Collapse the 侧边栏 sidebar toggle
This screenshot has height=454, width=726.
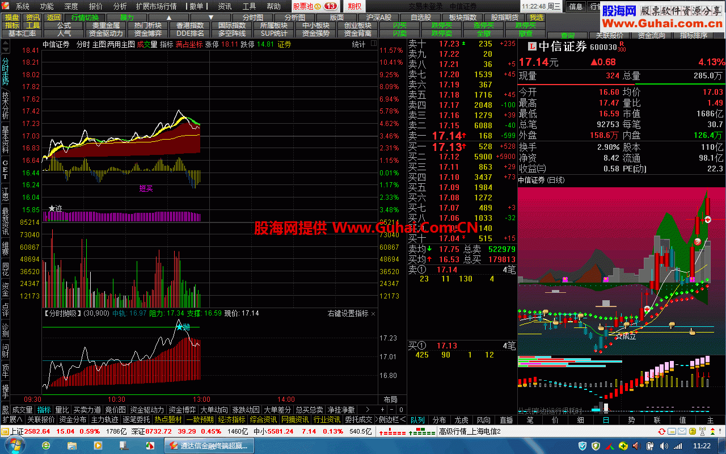(x=392, y=420)
